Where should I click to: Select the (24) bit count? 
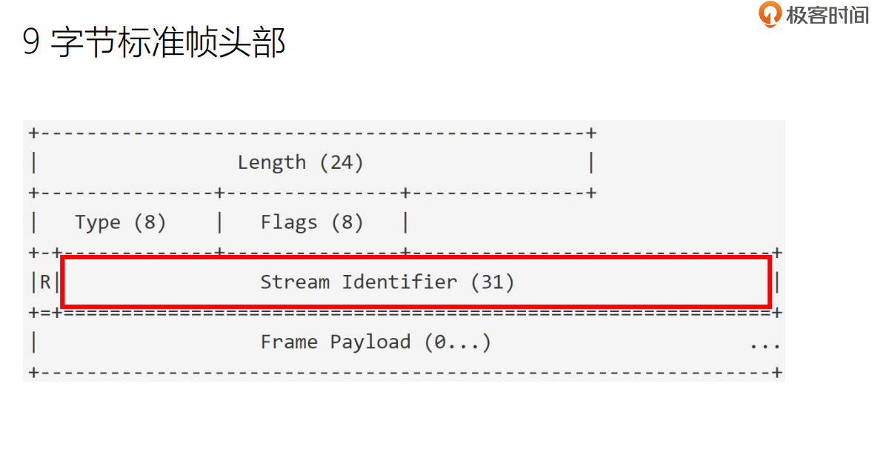[341, 162]
